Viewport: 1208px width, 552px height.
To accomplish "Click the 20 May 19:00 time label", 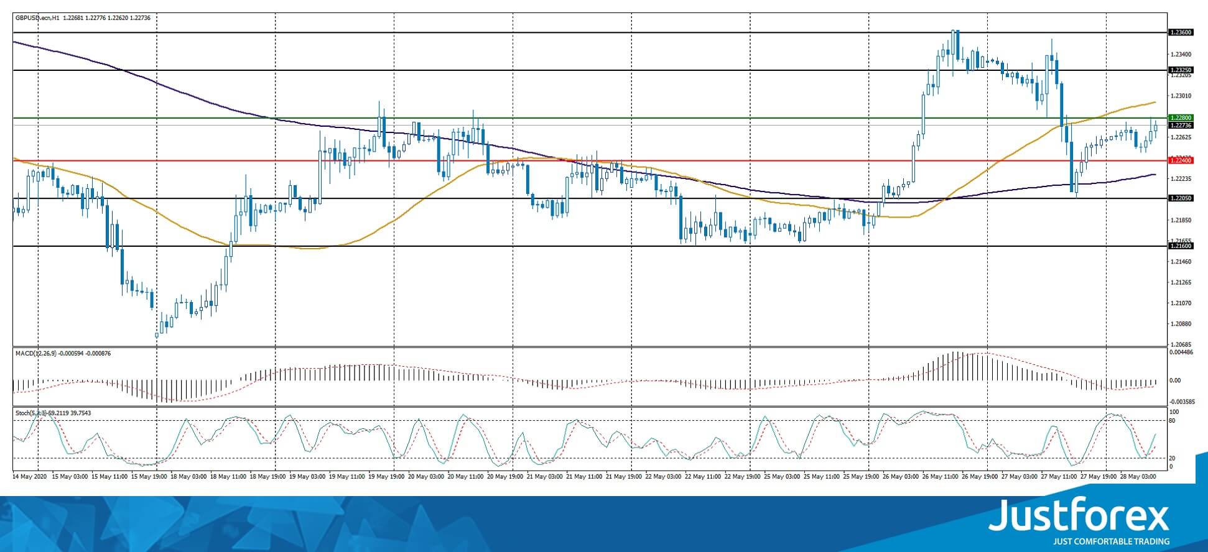I will 505,476.
